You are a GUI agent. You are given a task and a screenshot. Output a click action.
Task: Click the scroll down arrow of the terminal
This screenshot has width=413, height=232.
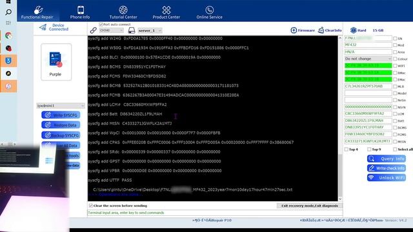pyautogui.click(x=340, y=199)
